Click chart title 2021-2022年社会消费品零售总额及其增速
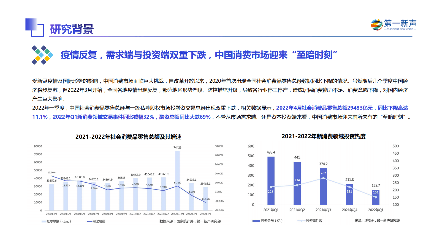This screenshot has width=437, height=245. click(128, 137)
